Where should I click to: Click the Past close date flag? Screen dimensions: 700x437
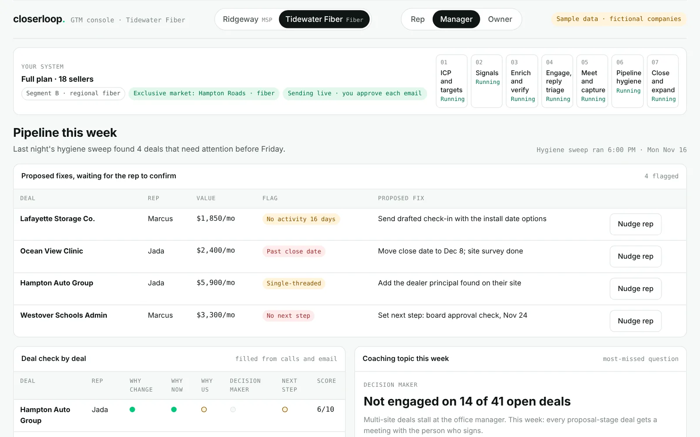tap(294, 252)
